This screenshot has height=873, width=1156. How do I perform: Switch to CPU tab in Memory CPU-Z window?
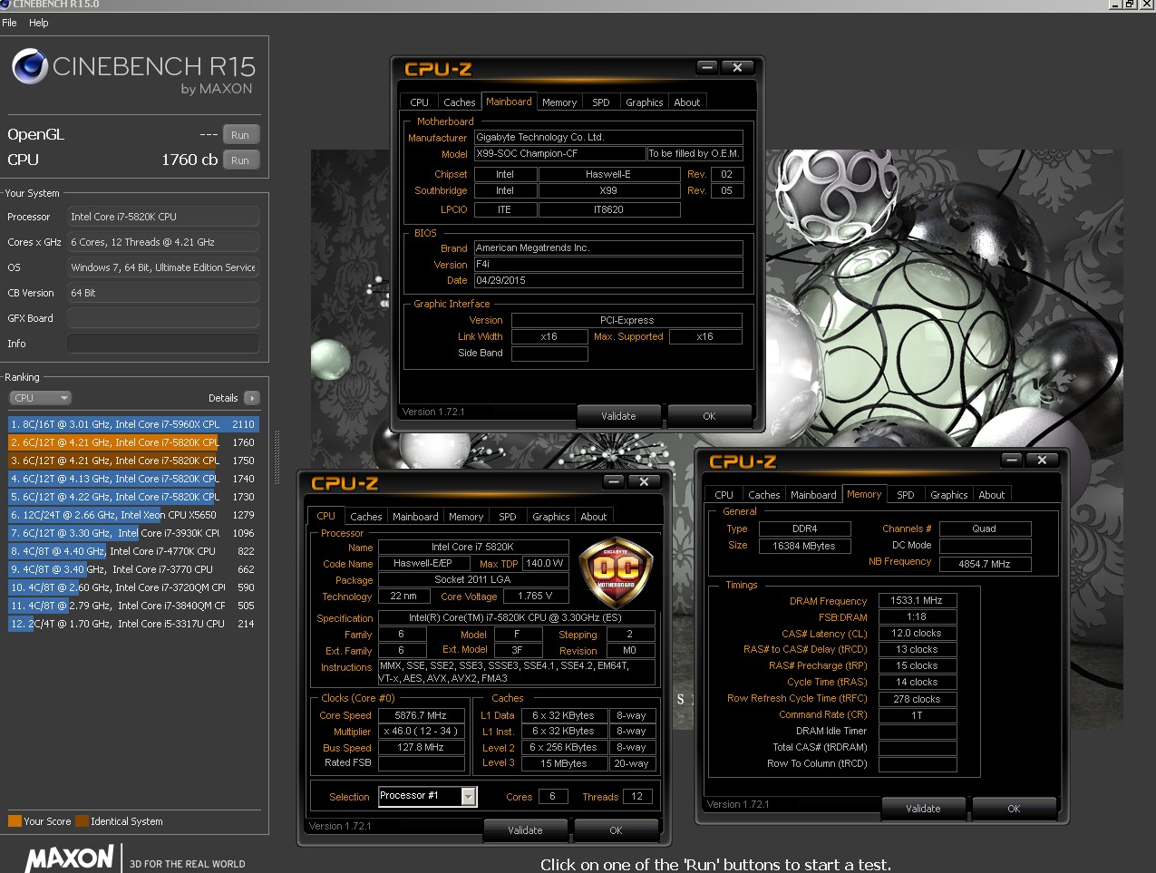(x=724, y=495)
